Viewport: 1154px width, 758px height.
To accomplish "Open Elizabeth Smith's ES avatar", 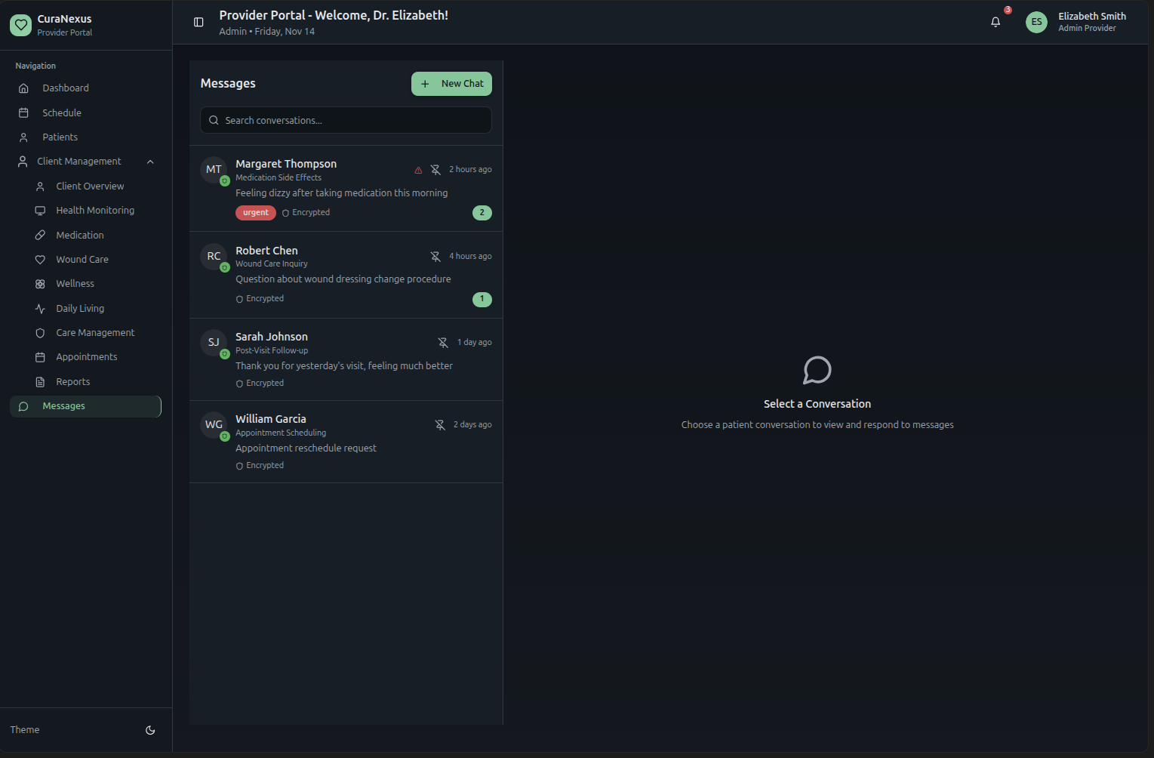I will [x=1036, y=22].
